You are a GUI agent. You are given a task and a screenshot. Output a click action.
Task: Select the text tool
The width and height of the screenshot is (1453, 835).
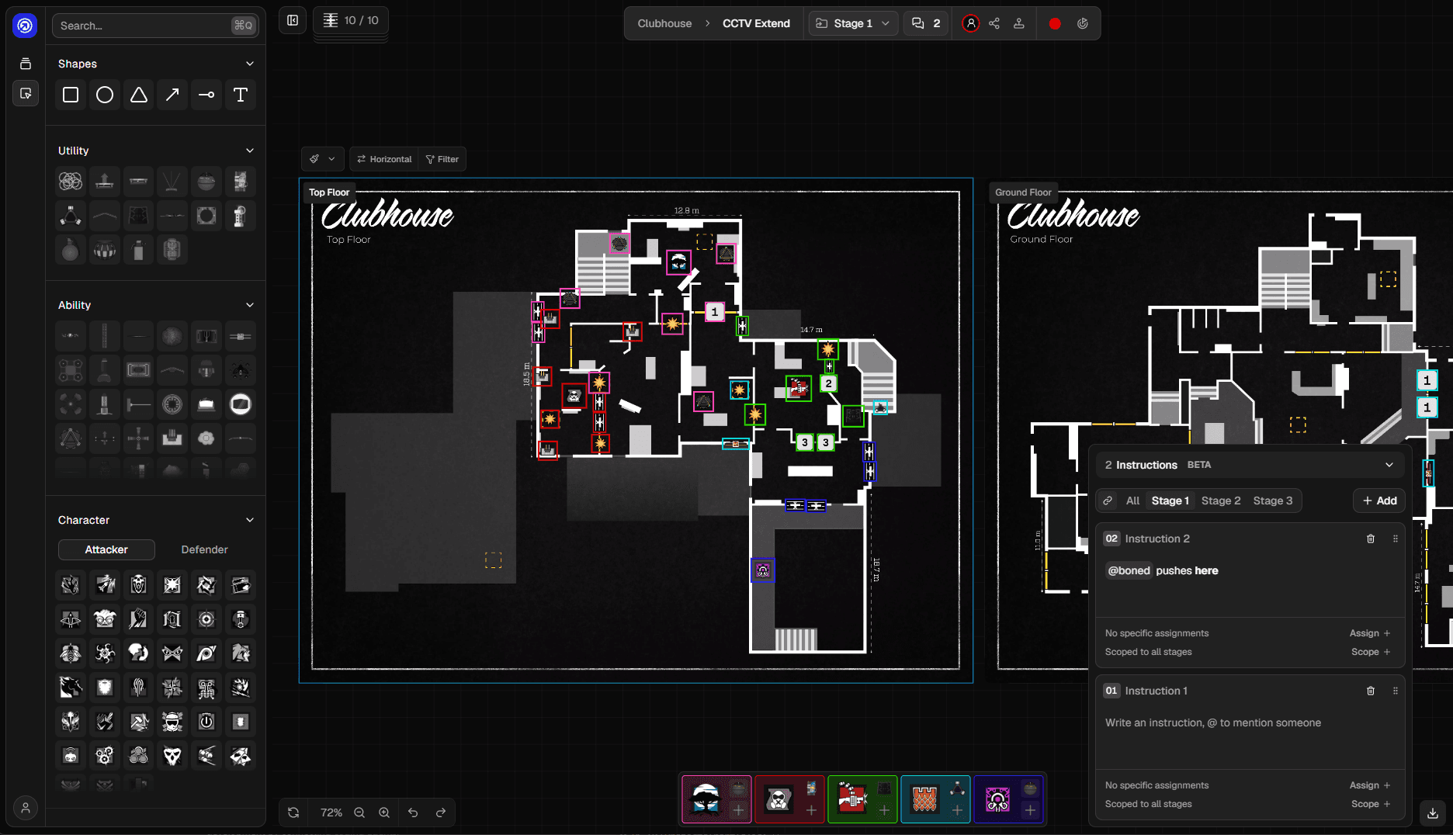tap(241, 95)
